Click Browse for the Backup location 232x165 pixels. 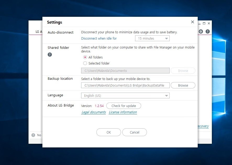pyautogui.click(x=183, y=86)
